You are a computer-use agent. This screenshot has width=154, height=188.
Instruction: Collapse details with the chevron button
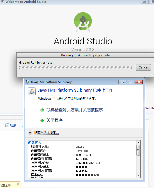[30, 132]
